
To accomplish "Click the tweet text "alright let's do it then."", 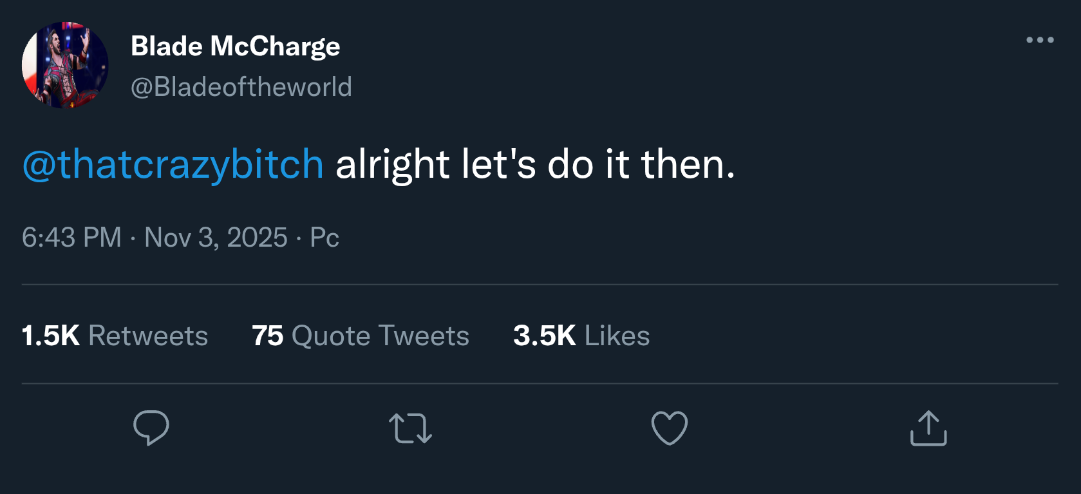I will click(x=534, y=164).
